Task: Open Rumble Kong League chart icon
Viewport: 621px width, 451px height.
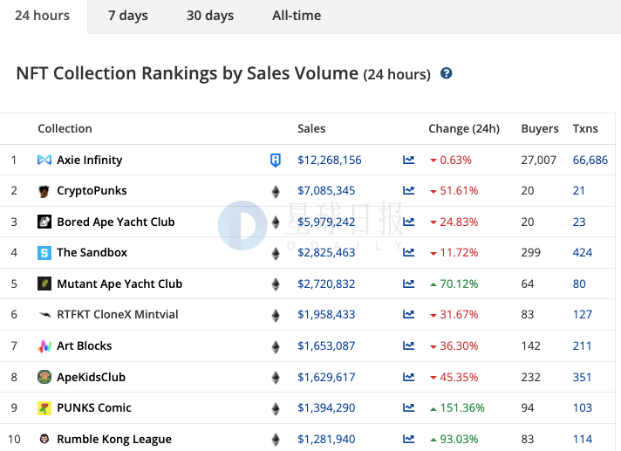Action: point(408,439)
